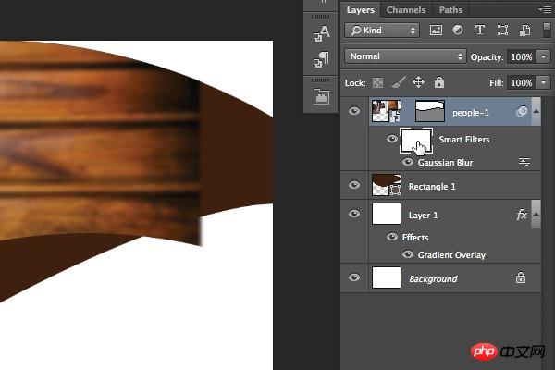The height and width of the screenshot is (370, 555).
Task: Open the Opacity slider arrow
Action: click(x=543, y=56)
